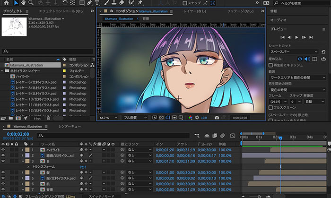Switch to エフェクトコントロール tab

(61, 11)
